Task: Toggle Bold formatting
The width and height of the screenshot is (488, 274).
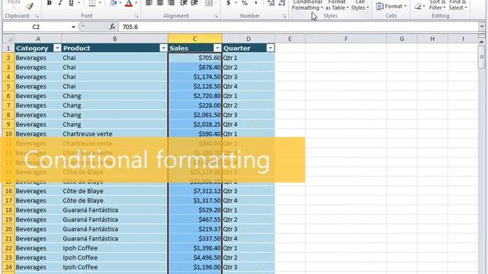Action: point(49,3)
